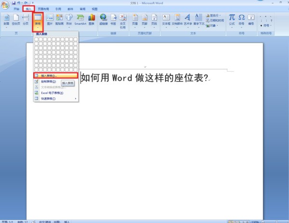This screenshot has width=289, height=223.
Task: Insert WordArt (艺术字)
Action: point(188,21)
